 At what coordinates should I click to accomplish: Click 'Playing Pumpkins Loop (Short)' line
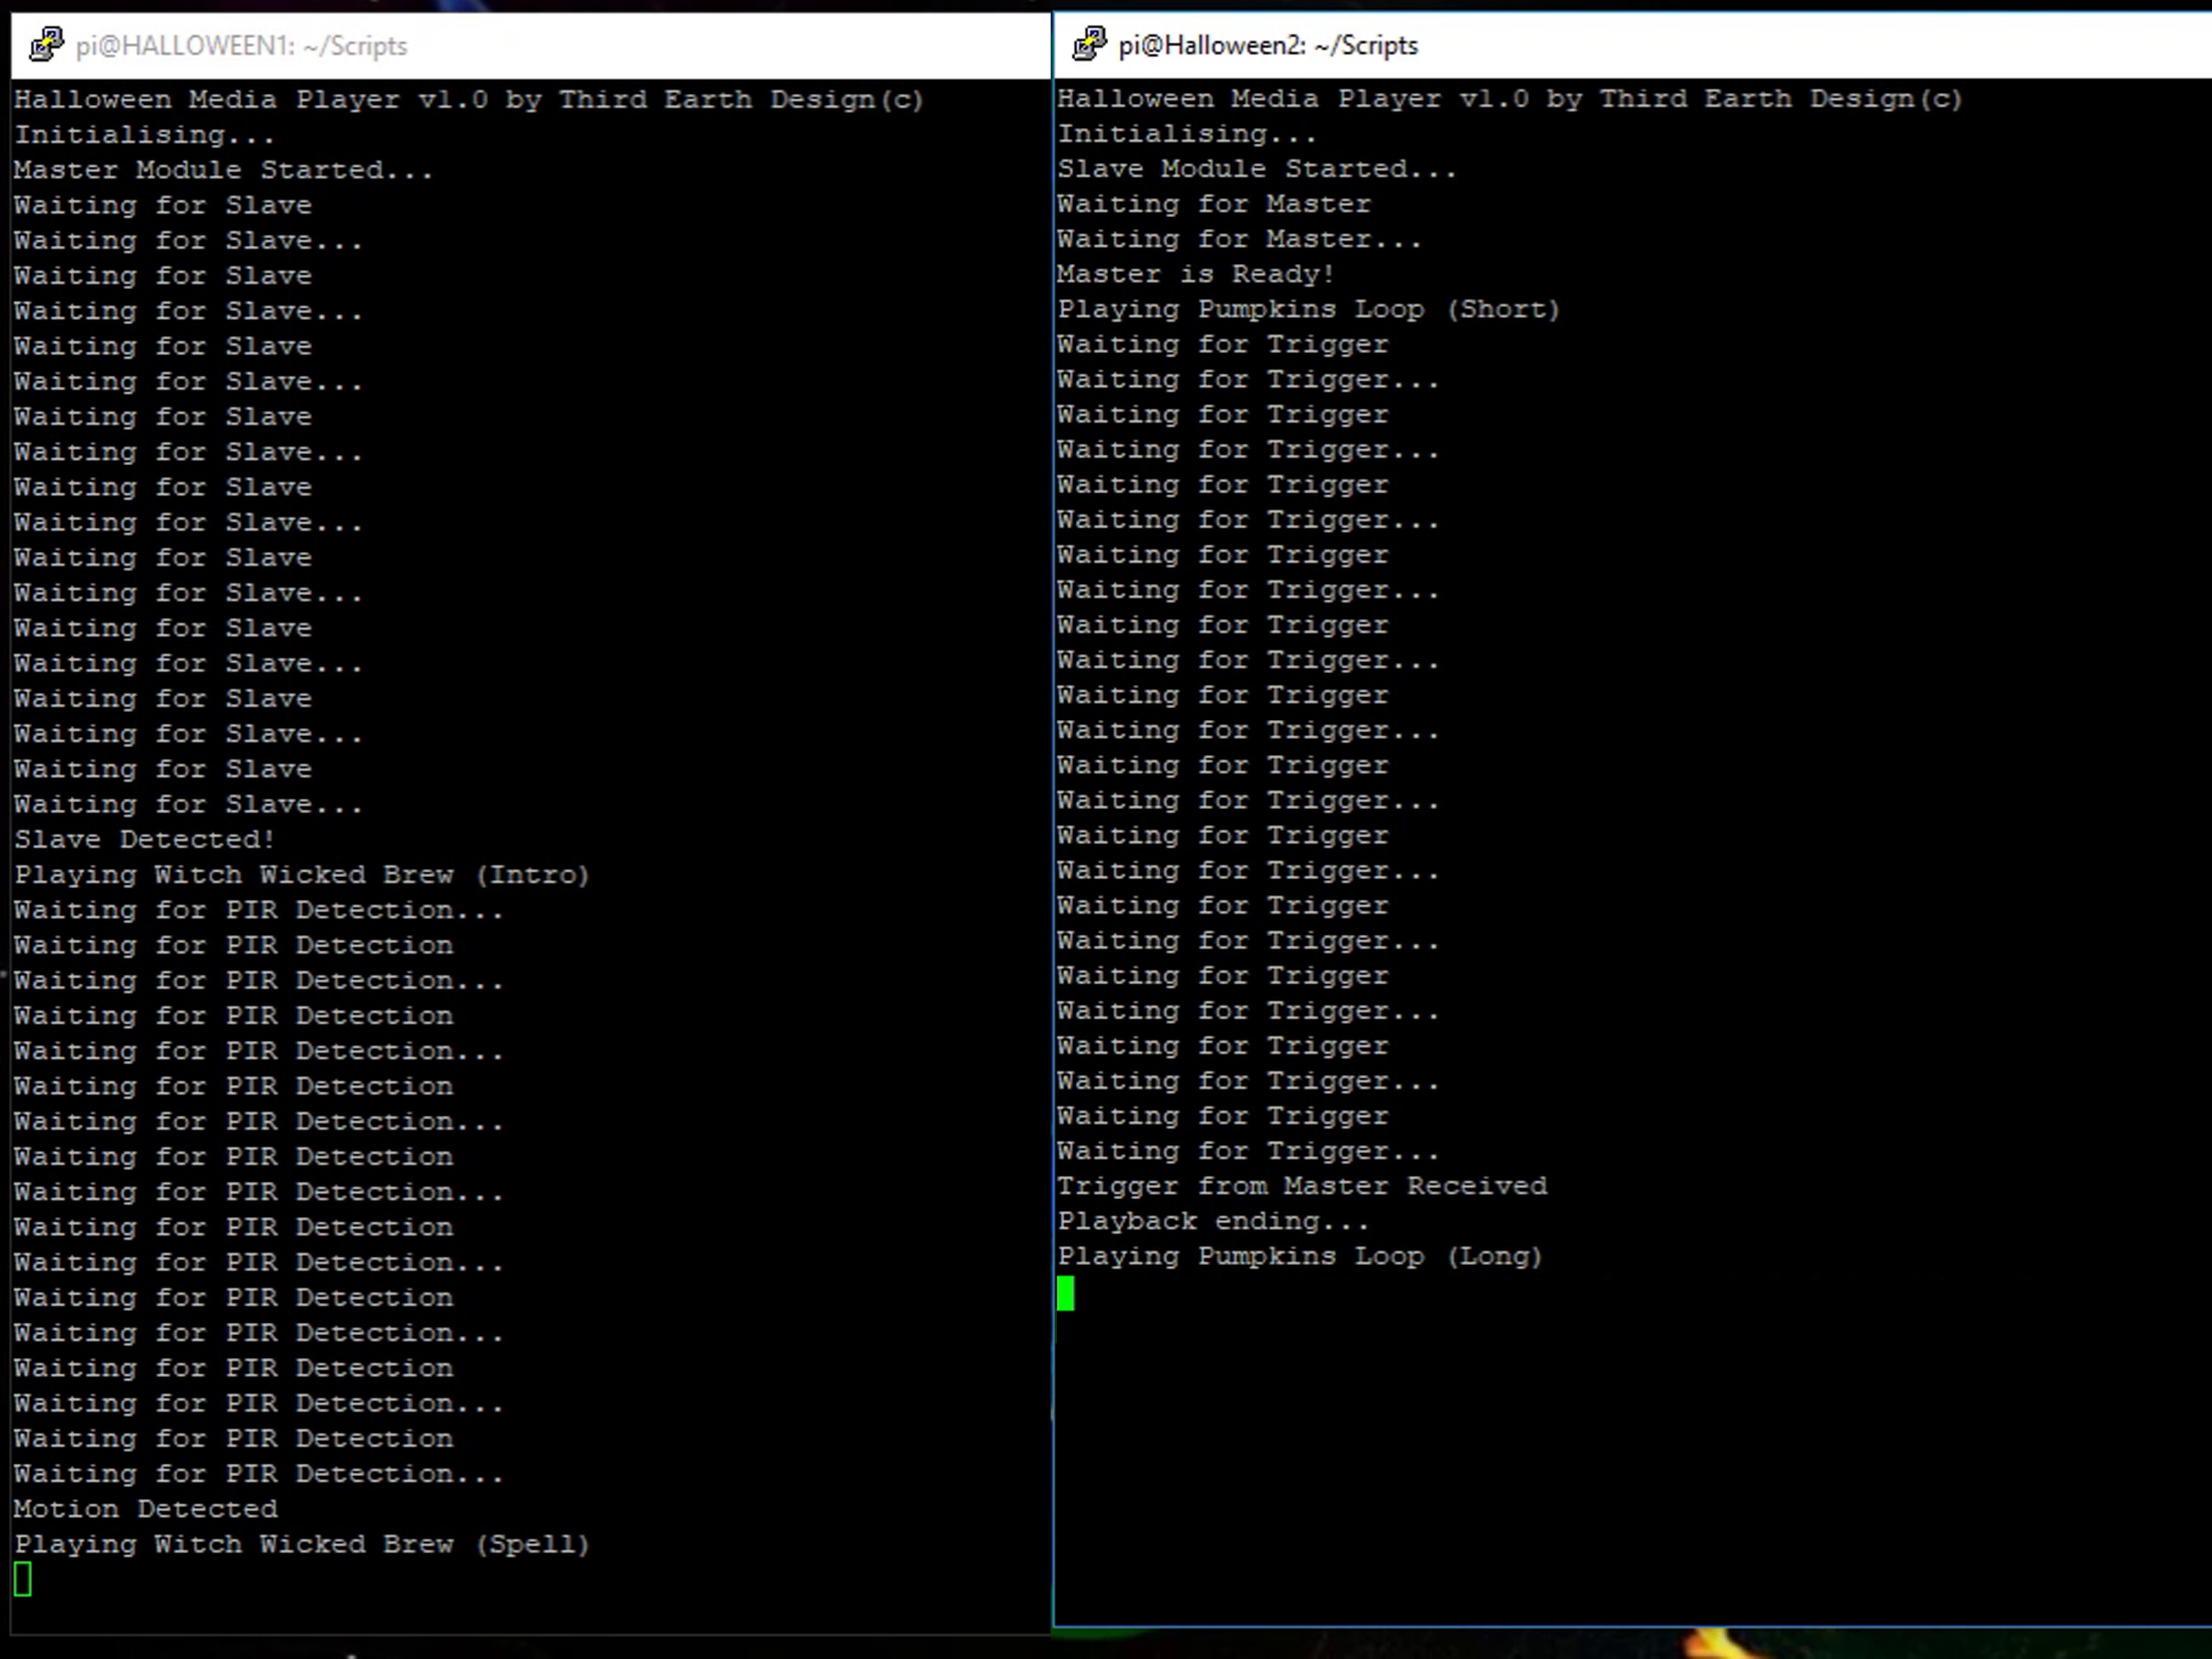pos(1308,309)
